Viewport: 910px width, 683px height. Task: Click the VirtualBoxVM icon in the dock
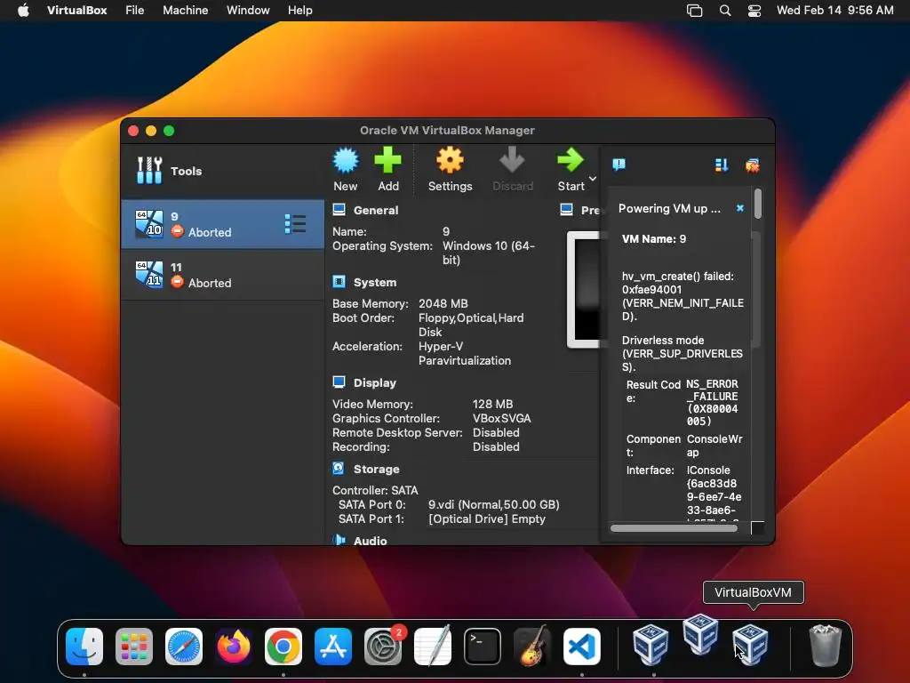coord(750,644)
